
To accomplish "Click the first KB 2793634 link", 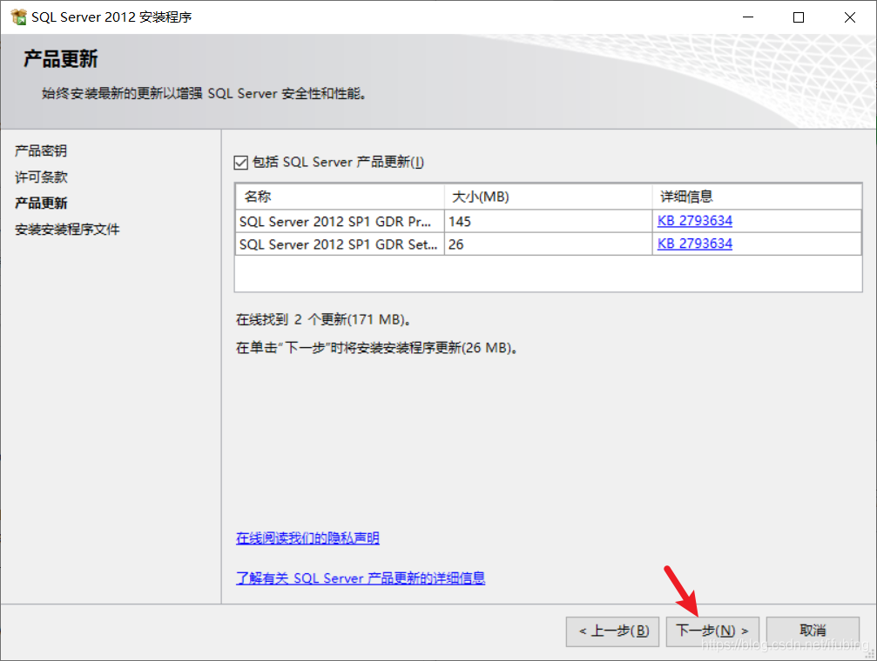I will coord(694,220).
